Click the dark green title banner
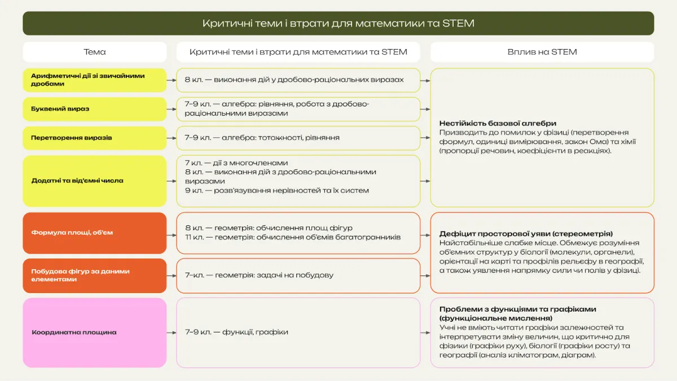Viewport: 677px width, 381px height. (x=338, y=23)
